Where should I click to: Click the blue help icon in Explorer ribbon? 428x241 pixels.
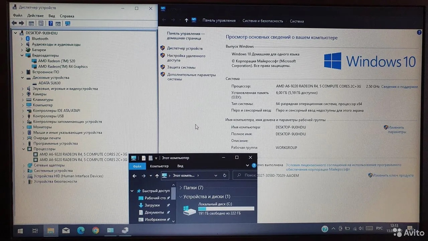coord(254,165)
